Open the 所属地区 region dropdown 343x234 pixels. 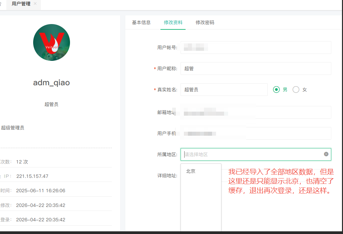click(x=251, y=154)
